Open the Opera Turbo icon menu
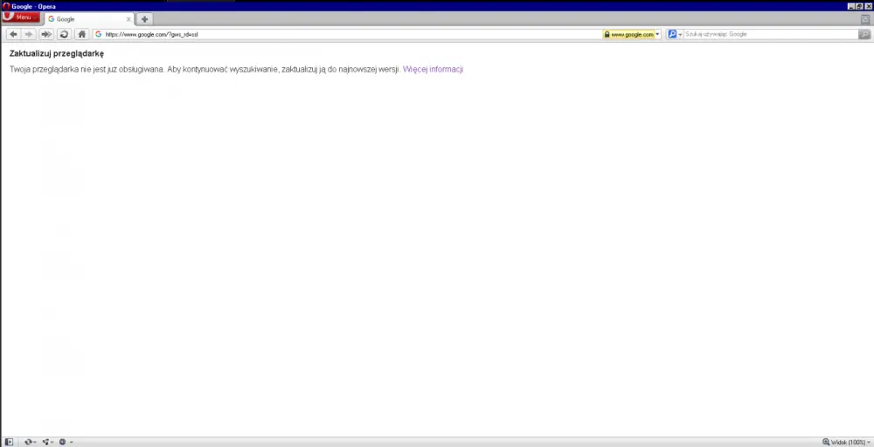The height and width of the screenshot is (447, 874). [64, 442]
